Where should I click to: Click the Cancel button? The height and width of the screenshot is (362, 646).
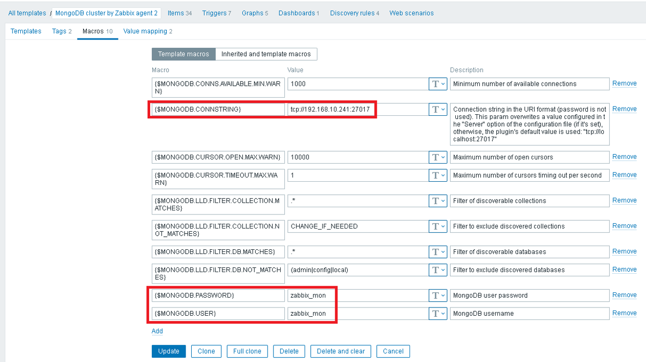pos(393,351)
